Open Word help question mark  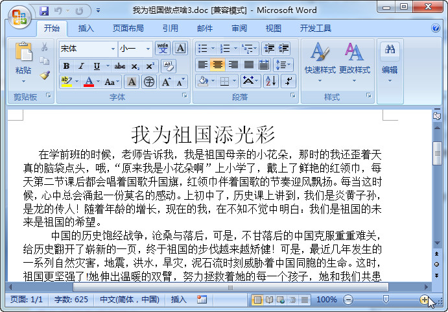coord(436,28)
